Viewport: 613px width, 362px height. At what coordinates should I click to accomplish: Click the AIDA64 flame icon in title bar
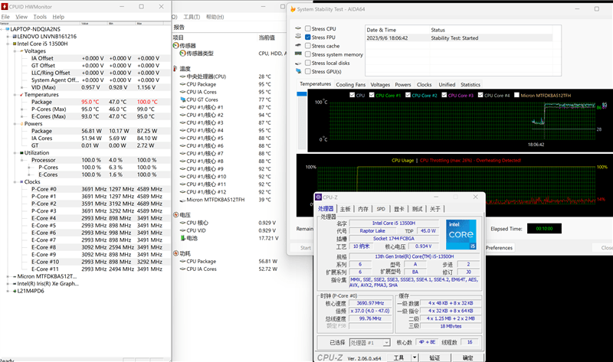(x=293, y=9)
